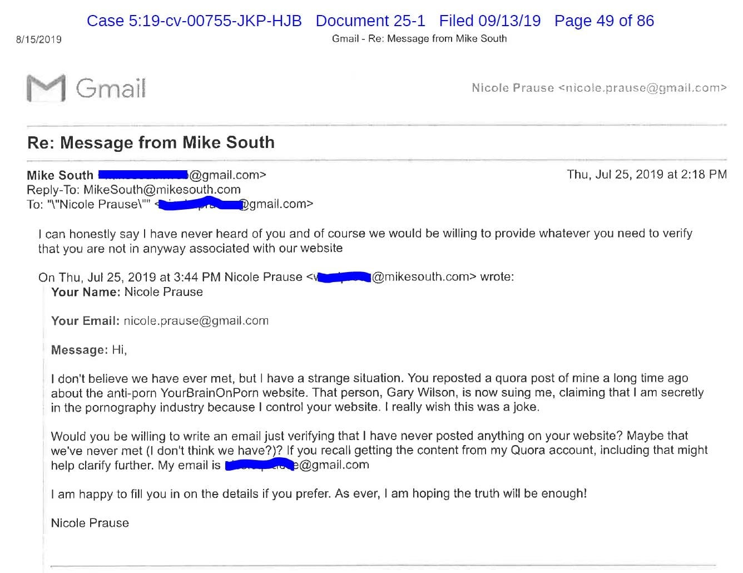This screenshot has width=743, height=573.
Task: Open the Reply-To address MikeSouth@mikesouth.com
Action: 162,190
